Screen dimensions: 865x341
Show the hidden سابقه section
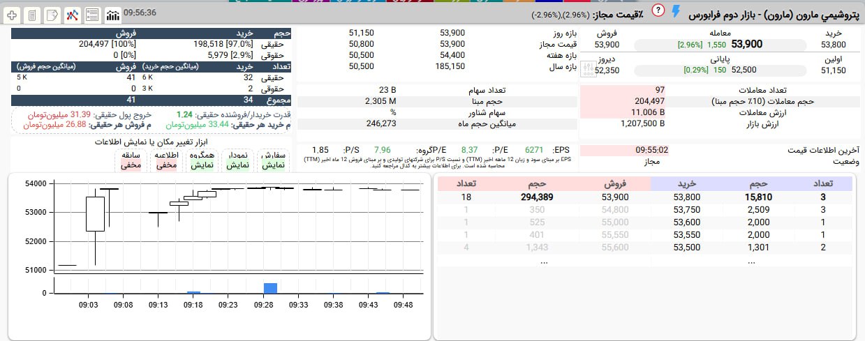coord(131,160)
